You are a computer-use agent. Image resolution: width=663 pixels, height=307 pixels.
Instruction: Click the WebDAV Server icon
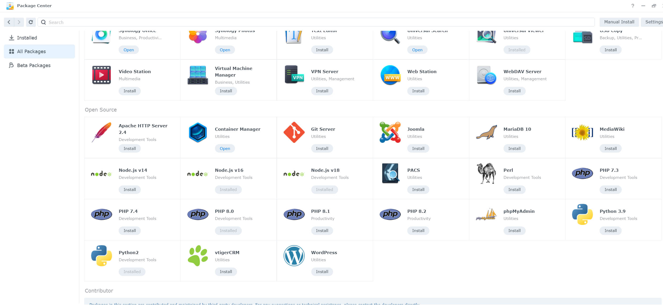click(486, 75)
